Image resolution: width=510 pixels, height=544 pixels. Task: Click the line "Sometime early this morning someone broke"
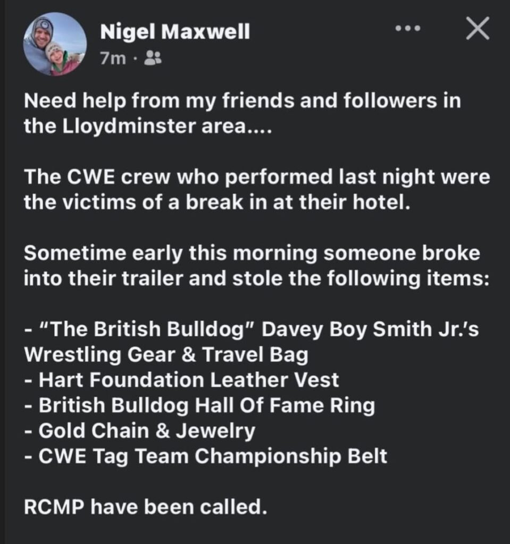[x=252, y=253]
